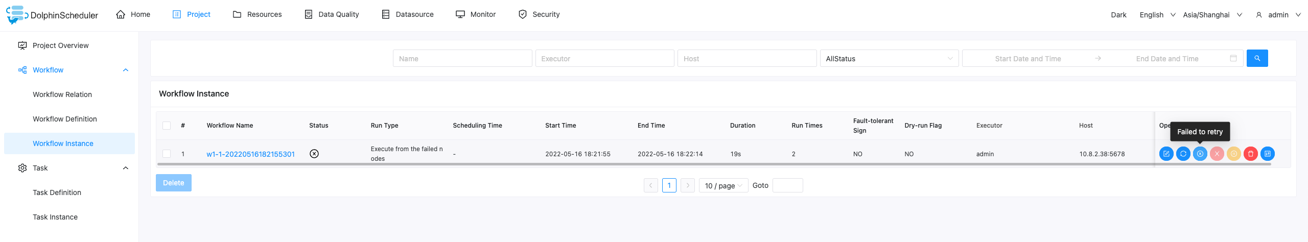Screen dimensions: 1308x242
Task: Click the blue edit icon for workflow instance
Action: click(1166, 154)
